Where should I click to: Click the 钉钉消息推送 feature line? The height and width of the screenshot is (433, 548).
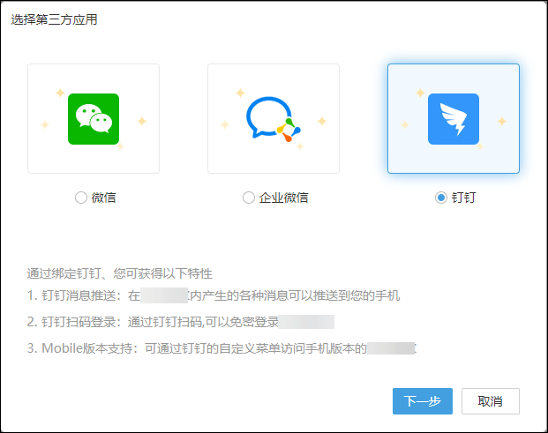(x=214, y=295)
